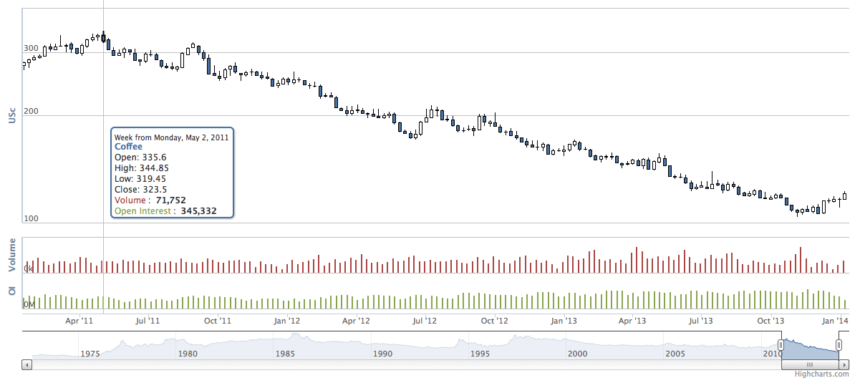Click the Coffee series name in tooltip
The image size is (860, 383).
click(x=129, y=147)
